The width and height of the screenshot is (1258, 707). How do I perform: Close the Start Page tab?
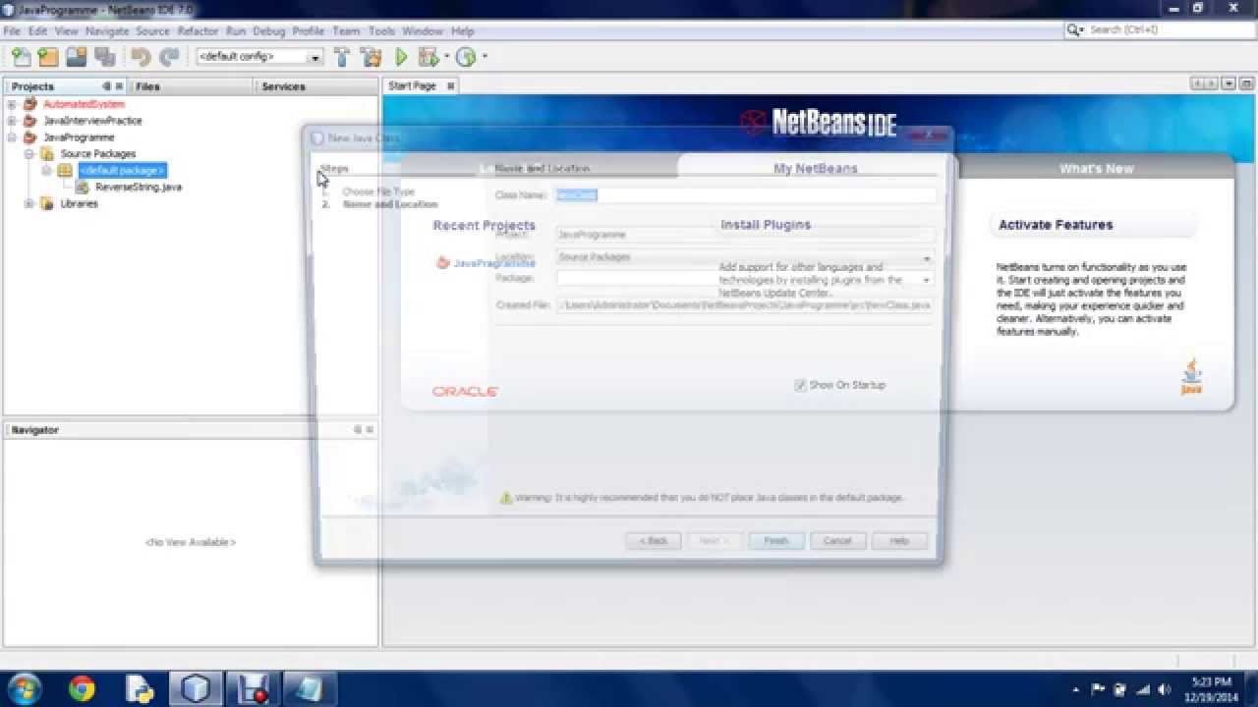tap(451, 86)
